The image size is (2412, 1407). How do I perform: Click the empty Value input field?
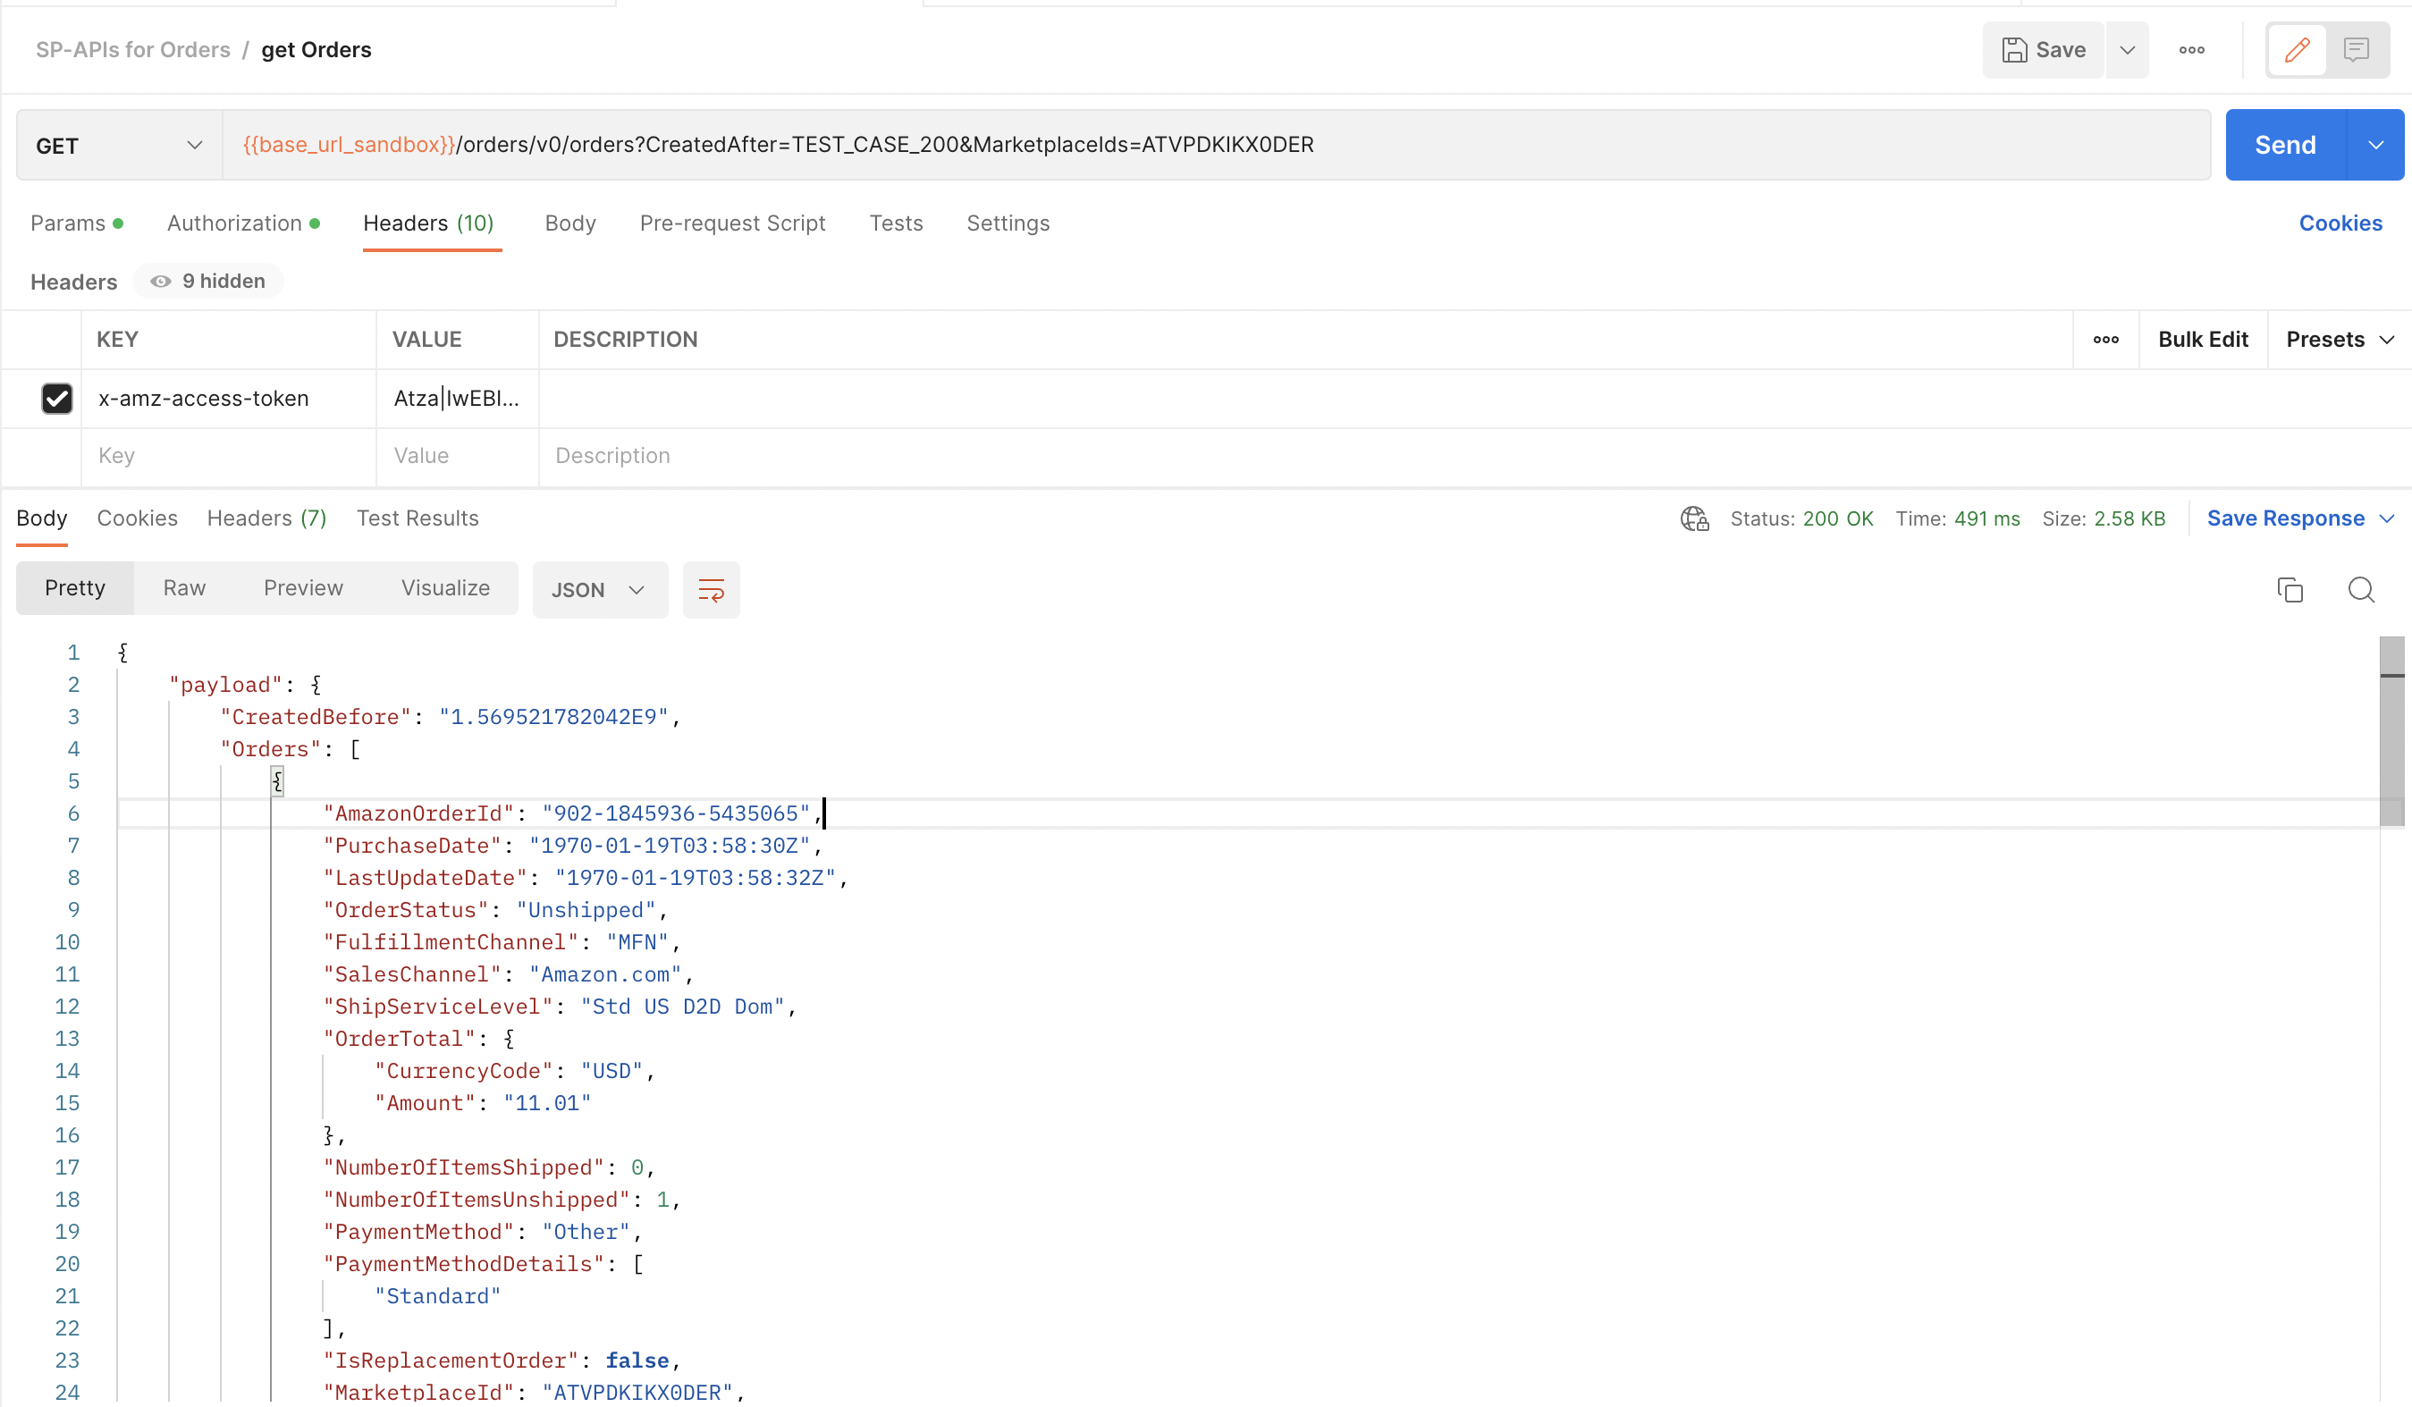coord(458,457)
